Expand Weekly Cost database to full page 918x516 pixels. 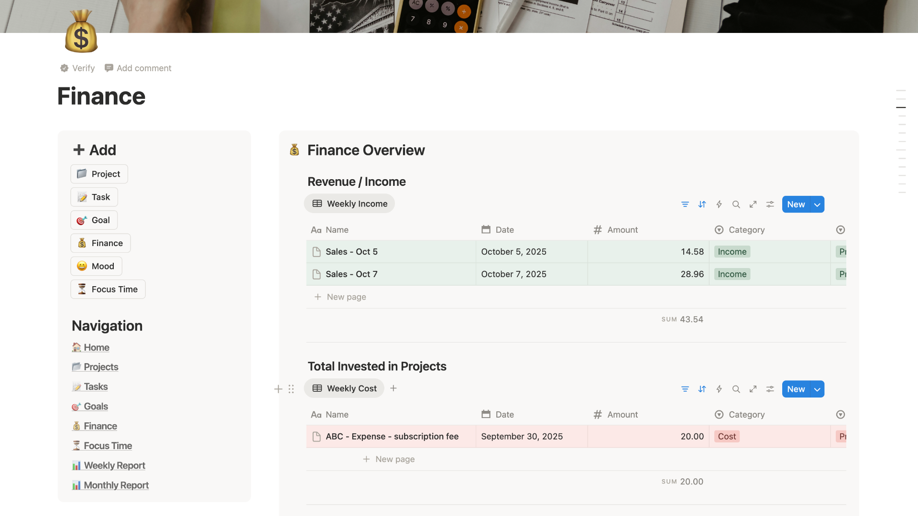pyautogui.click(x=753, y=389)
